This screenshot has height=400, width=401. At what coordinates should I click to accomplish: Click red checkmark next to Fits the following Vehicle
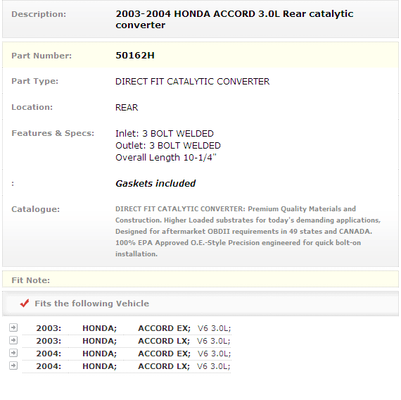pos(25,304)
